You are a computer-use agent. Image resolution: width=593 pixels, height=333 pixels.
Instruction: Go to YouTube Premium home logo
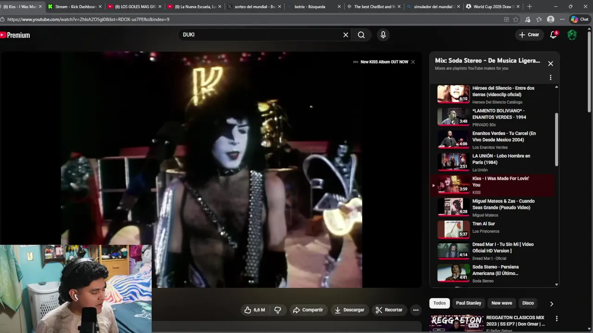(15, 35)
